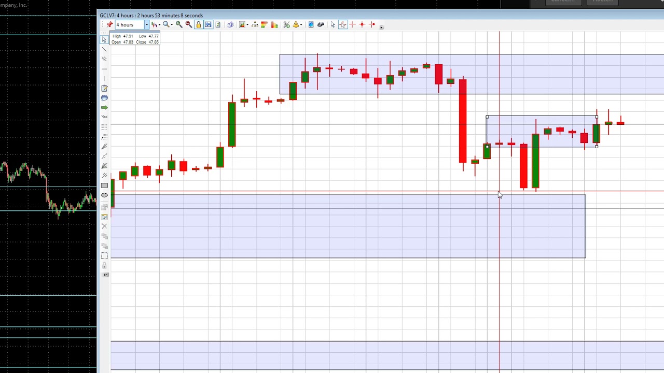
Task: Click the colored vertical bar chart icon
Action: point(274,24)
